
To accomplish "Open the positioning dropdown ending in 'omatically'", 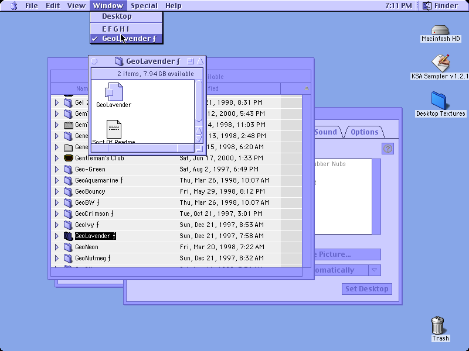I will 348,270.
